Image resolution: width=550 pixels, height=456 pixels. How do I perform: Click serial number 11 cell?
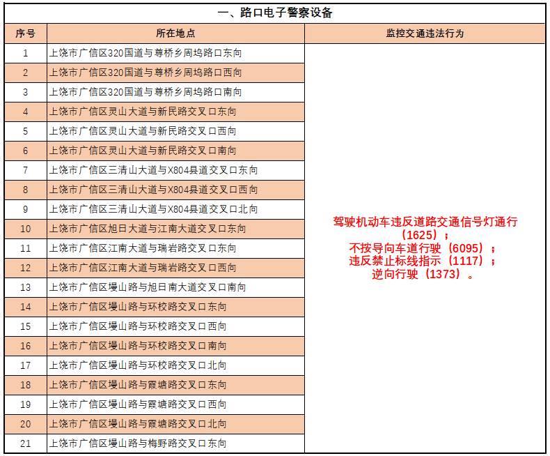click(x=25, y=248)
